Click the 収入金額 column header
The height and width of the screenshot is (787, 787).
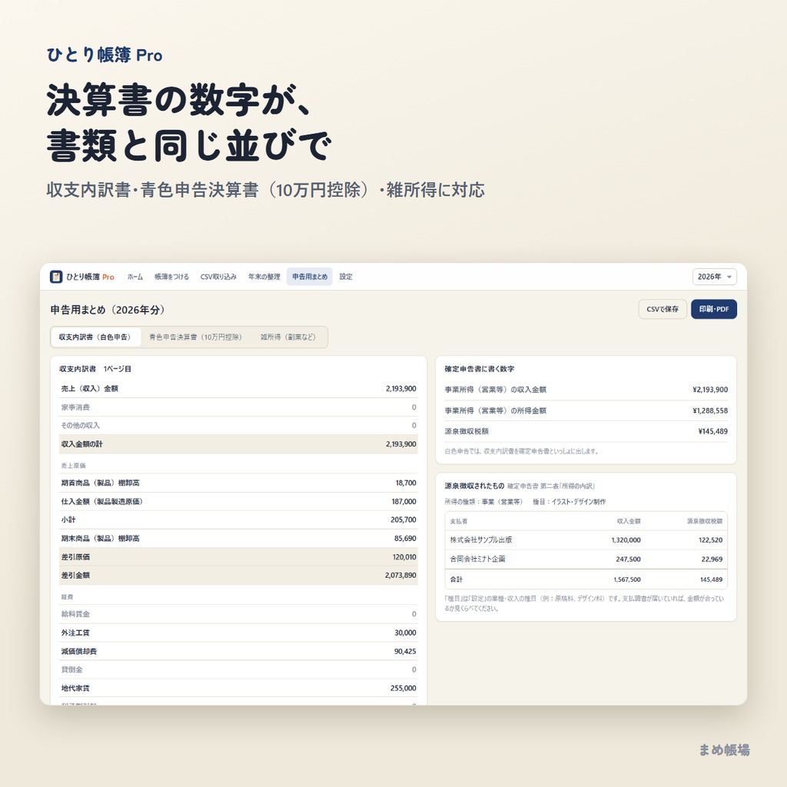pyautogui.click(x=629, y=521)
